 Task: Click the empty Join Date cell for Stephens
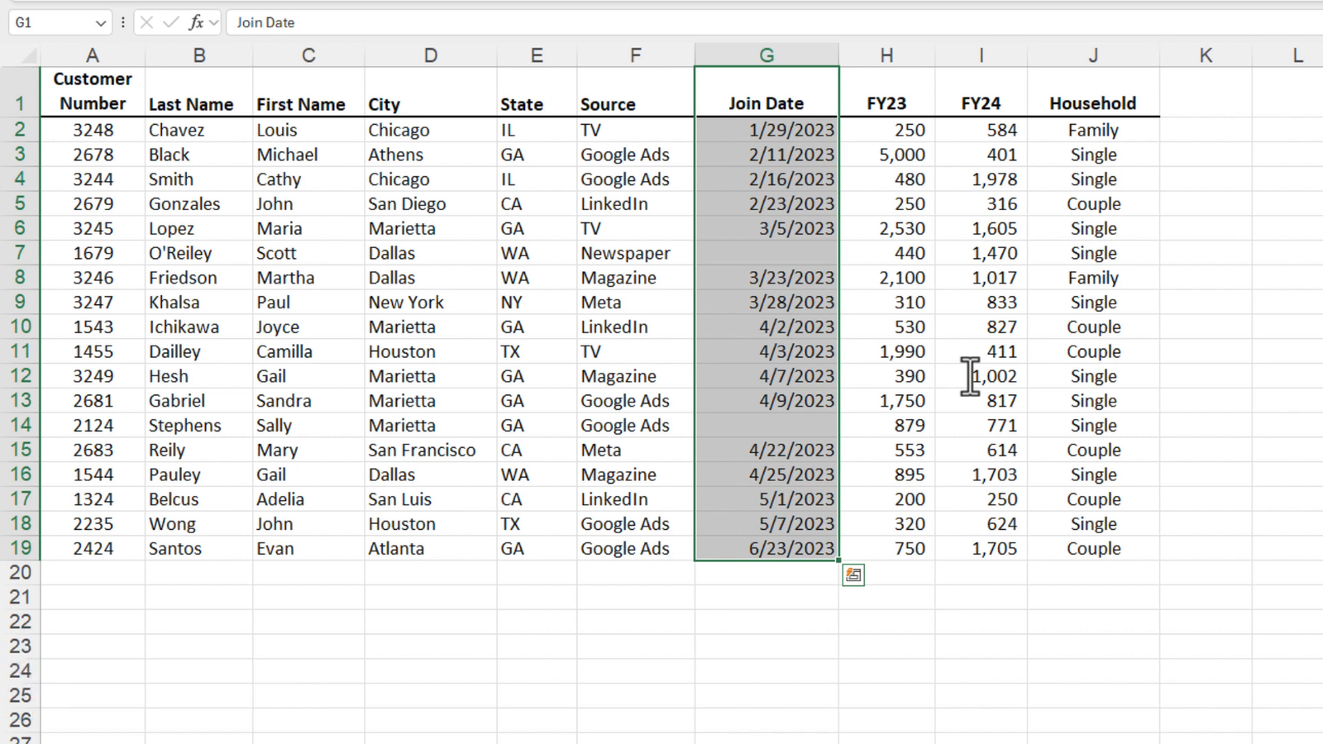coord(766,425)
